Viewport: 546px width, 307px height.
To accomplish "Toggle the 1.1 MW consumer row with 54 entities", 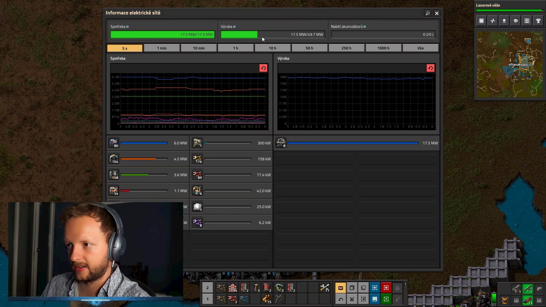I will click(x=148, y=191).
